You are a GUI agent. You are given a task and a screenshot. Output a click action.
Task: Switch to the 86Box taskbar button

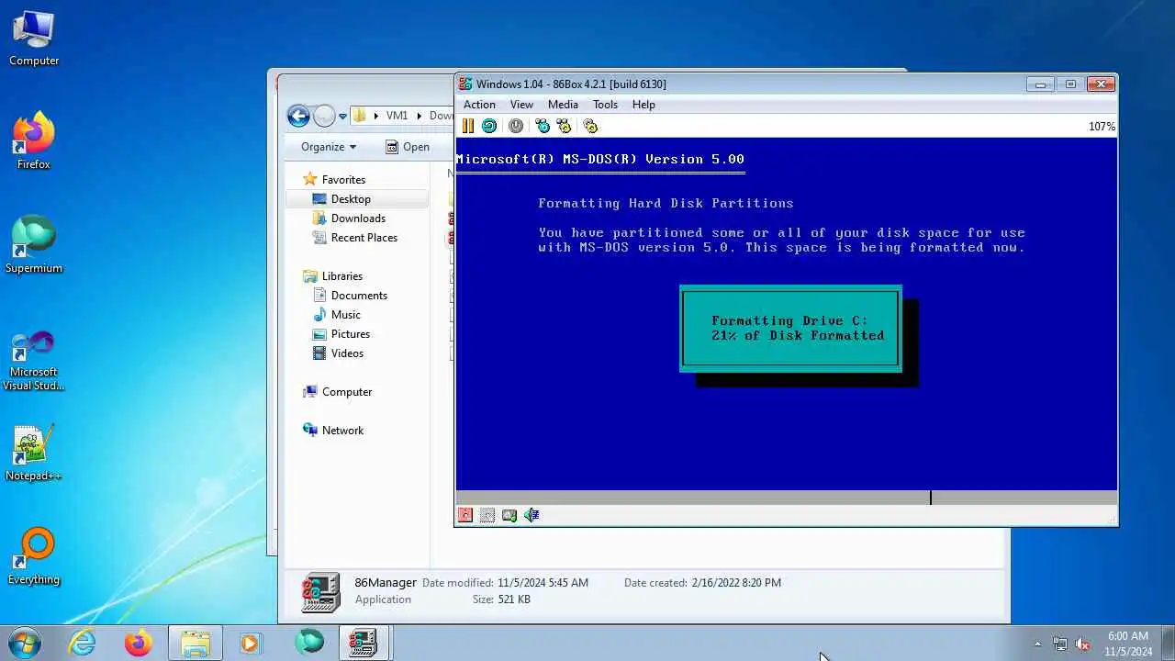(x=364, y=643)
